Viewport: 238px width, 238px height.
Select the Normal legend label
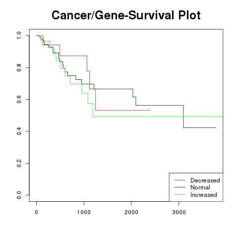tap(200, 187)
